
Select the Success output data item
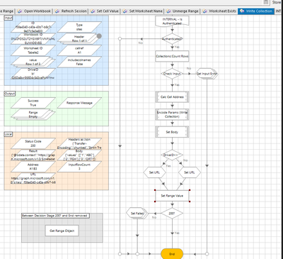coord(33,103)
